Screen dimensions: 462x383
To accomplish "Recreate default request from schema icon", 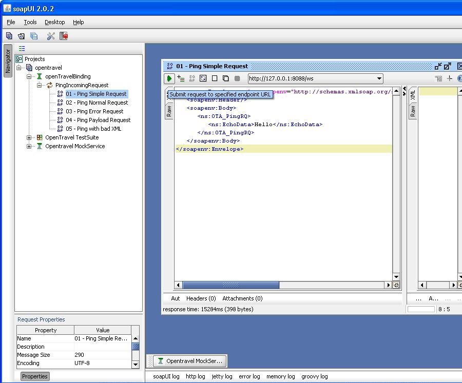I will coord(203,78).
